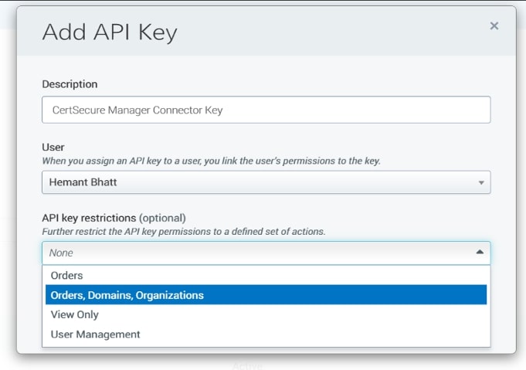Screen dimensions: 526x370
Task: Select the View Only option
Action: [75, 314]
